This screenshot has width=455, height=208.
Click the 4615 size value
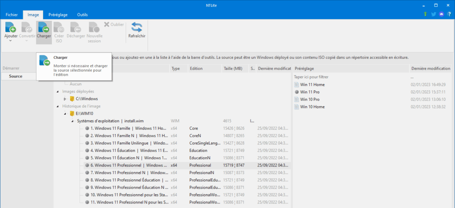[x=227, y=121]
